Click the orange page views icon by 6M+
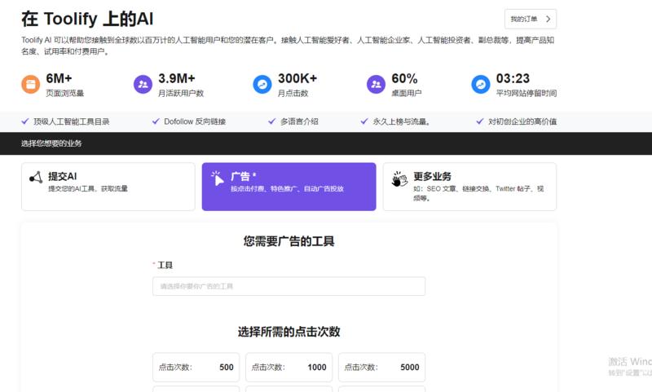The height and width of the screenshot is (392, 652). click(31, 85)
